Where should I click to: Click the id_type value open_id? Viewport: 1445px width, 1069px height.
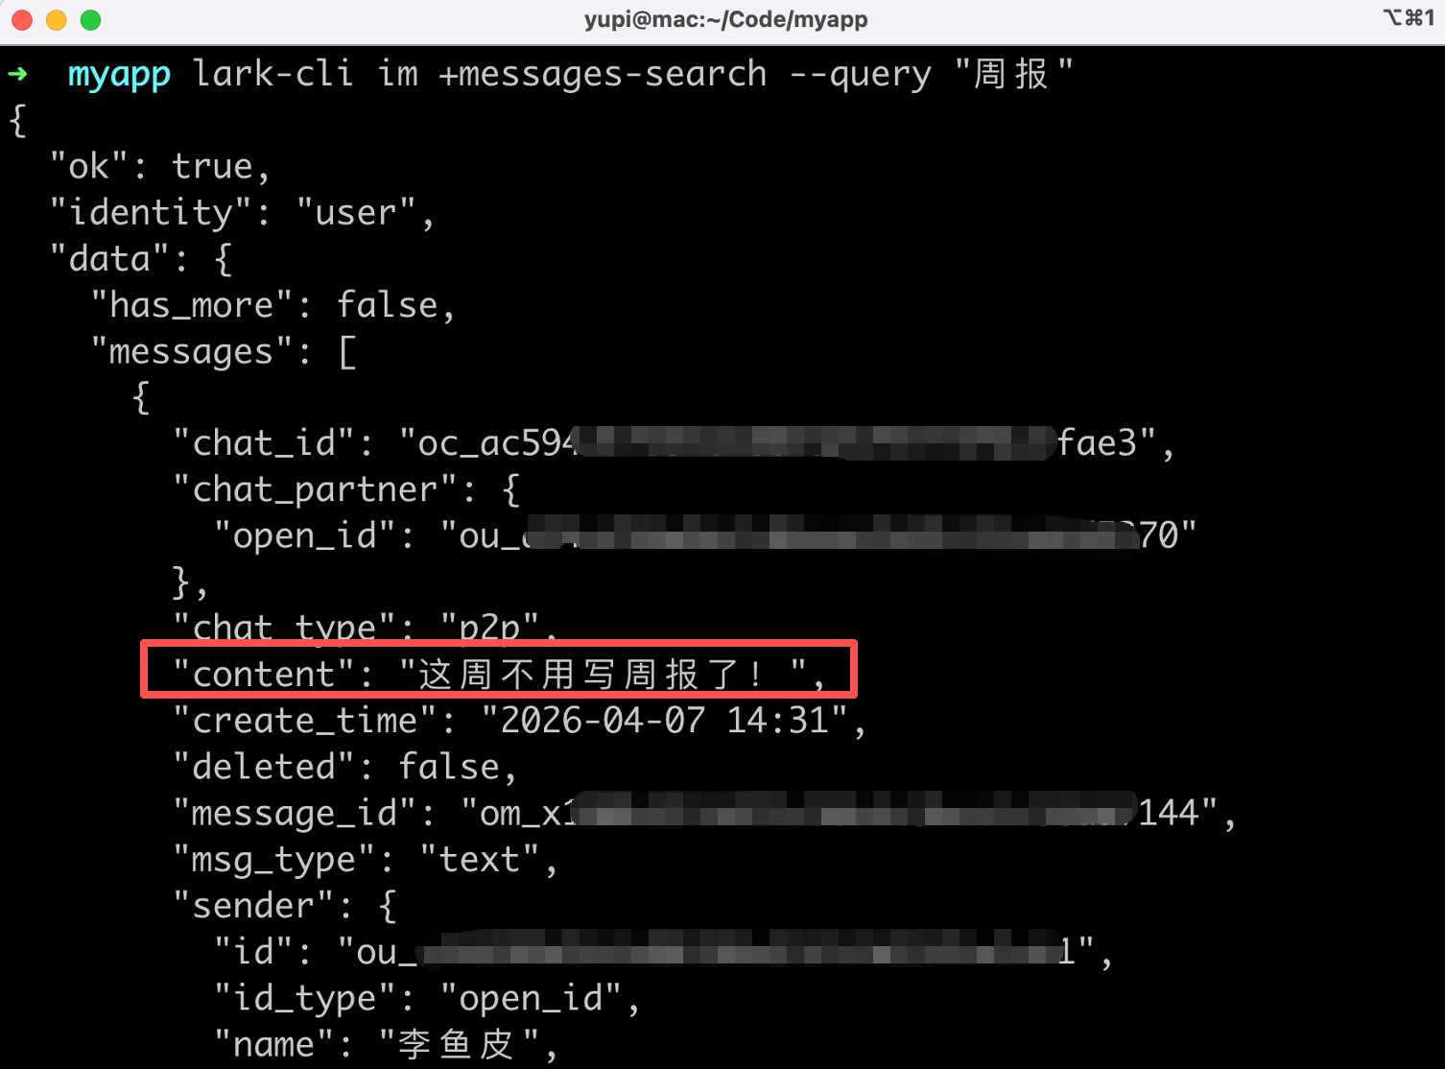click(531, 998)
